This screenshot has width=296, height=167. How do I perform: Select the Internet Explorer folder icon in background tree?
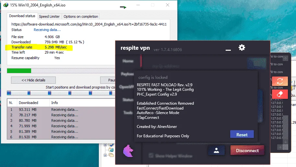111,150
